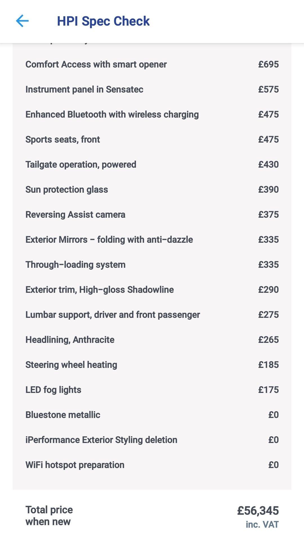Select Steering wheel heating row
This screenshot has height=542, width=304.
(x=152, y=365)
